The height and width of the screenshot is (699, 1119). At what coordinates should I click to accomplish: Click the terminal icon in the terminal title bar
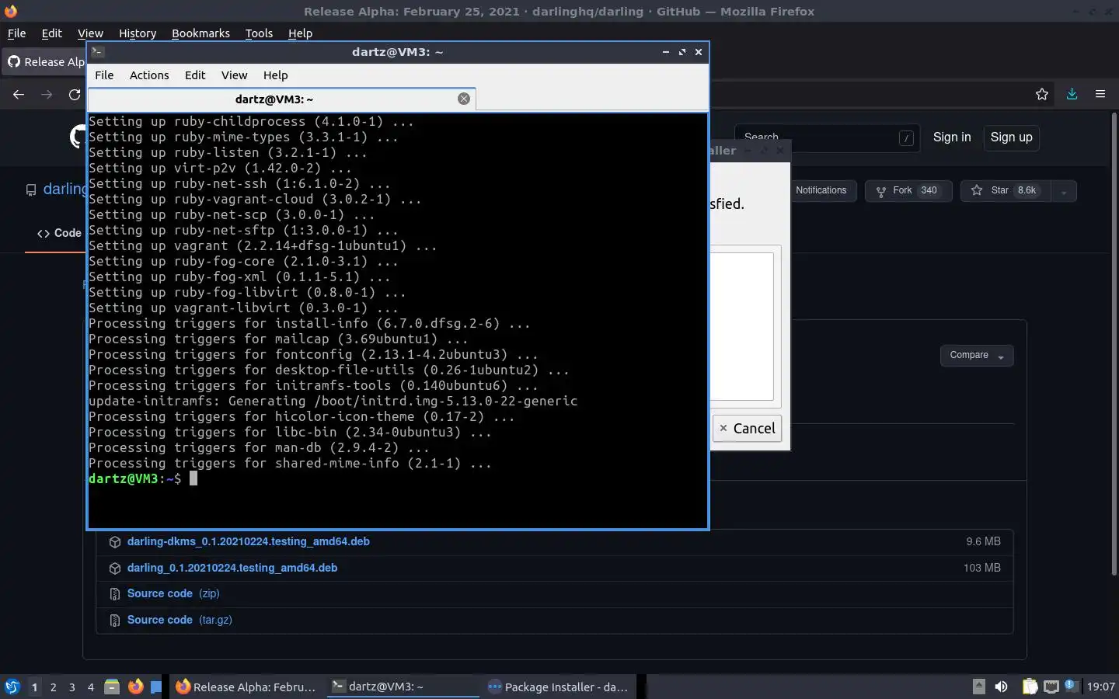pyautogui.click(x=98, y=52)
